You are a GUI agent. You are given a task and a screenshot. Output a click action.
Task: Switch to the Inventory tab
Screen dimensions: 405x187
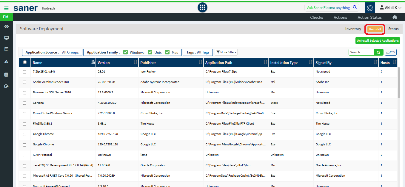click(x=353, y=29)
